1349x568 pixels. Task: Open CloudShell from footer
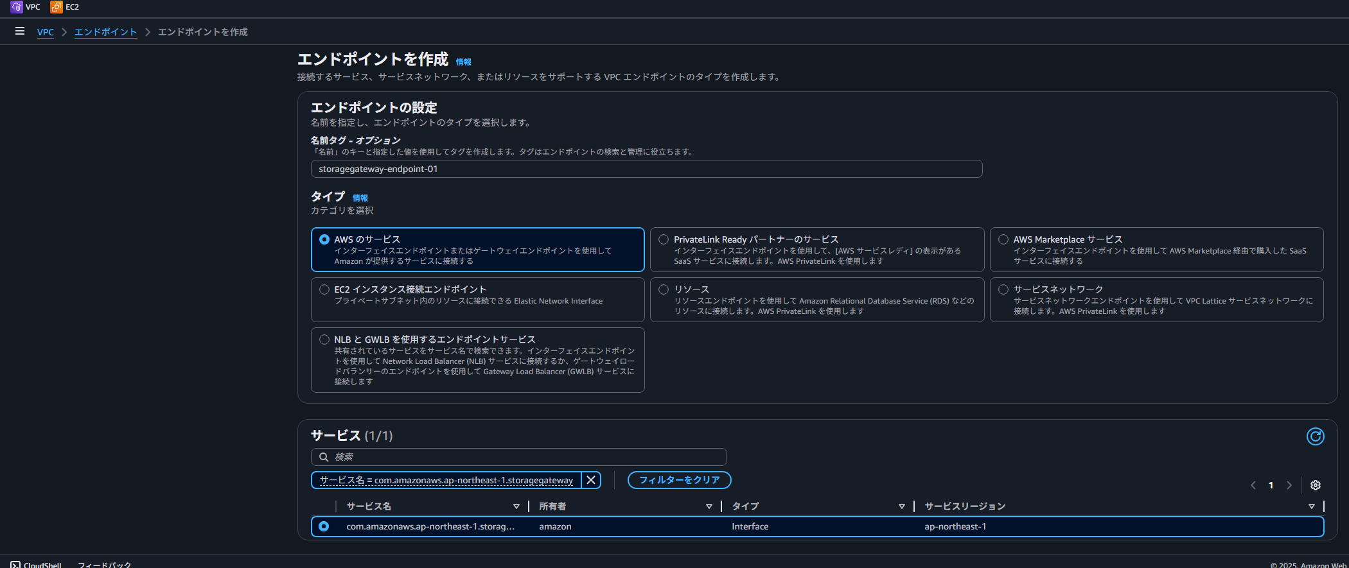[36, 565]
